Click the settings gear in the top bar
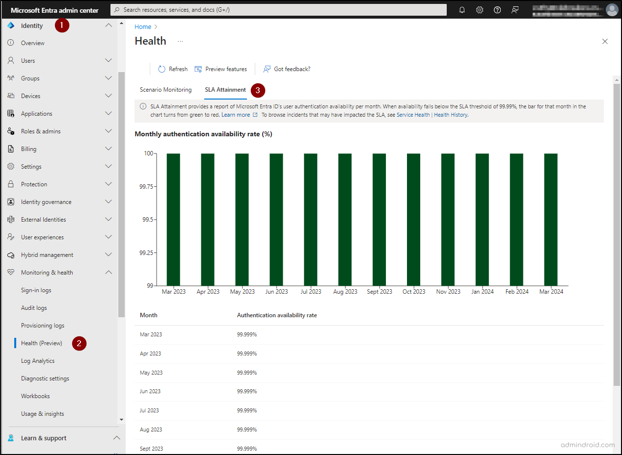 click(479, 9)
